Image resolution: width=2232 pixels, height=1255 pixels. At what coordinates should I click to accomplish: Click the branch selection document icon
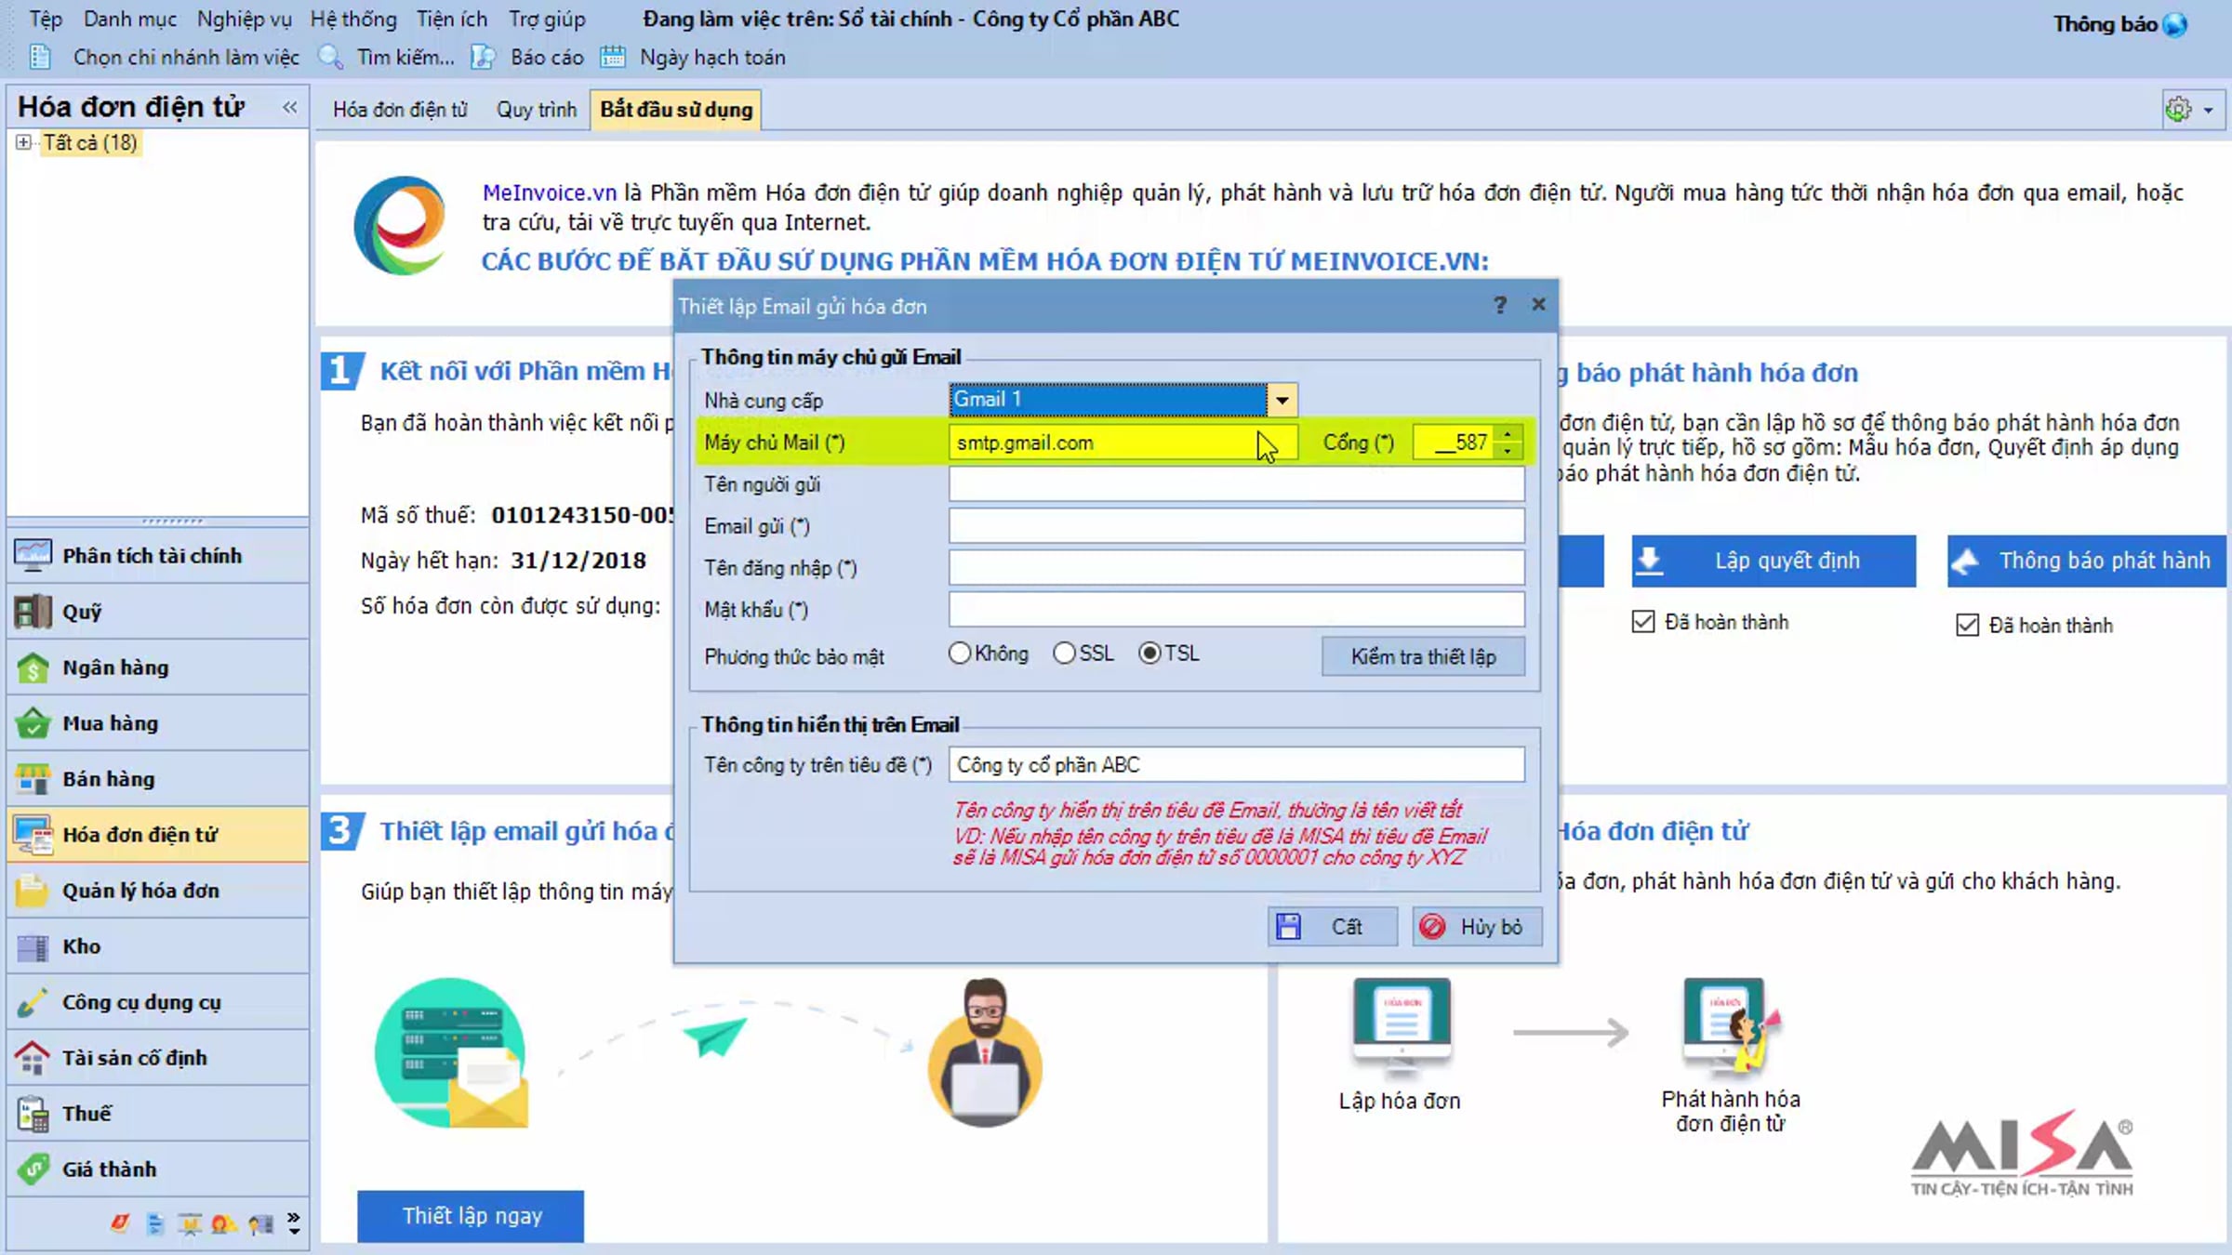tap(39, 58)
